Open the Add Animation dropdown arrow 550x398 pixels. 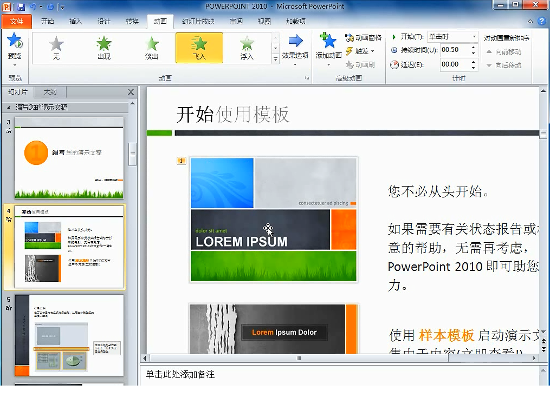(328, 64)
